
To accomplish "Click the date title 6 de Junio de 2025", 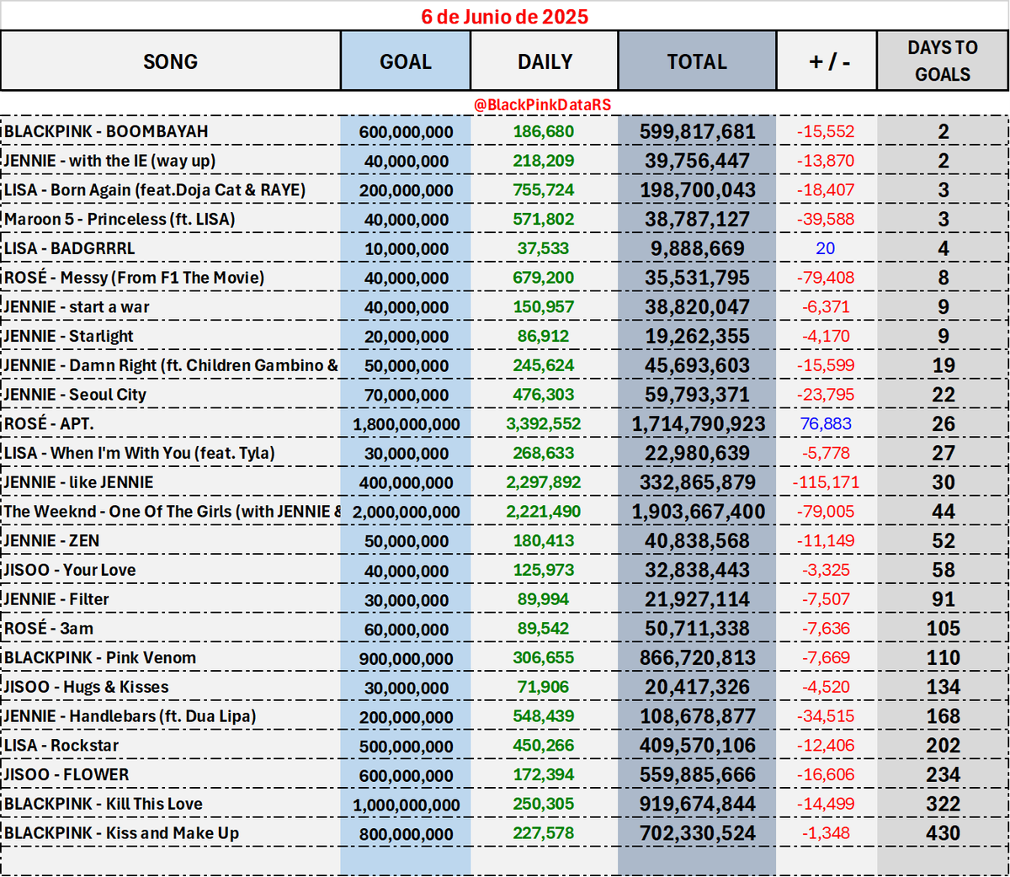I will [x=504, y=17].
